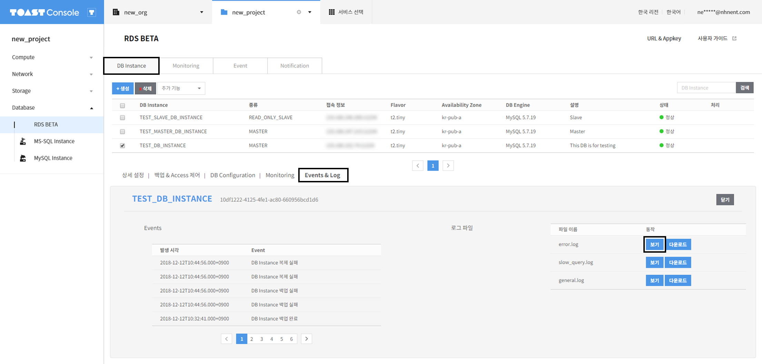The image size is (762, 364).
Task: Go to next page of DB instance list
Action: coord(448,166)
